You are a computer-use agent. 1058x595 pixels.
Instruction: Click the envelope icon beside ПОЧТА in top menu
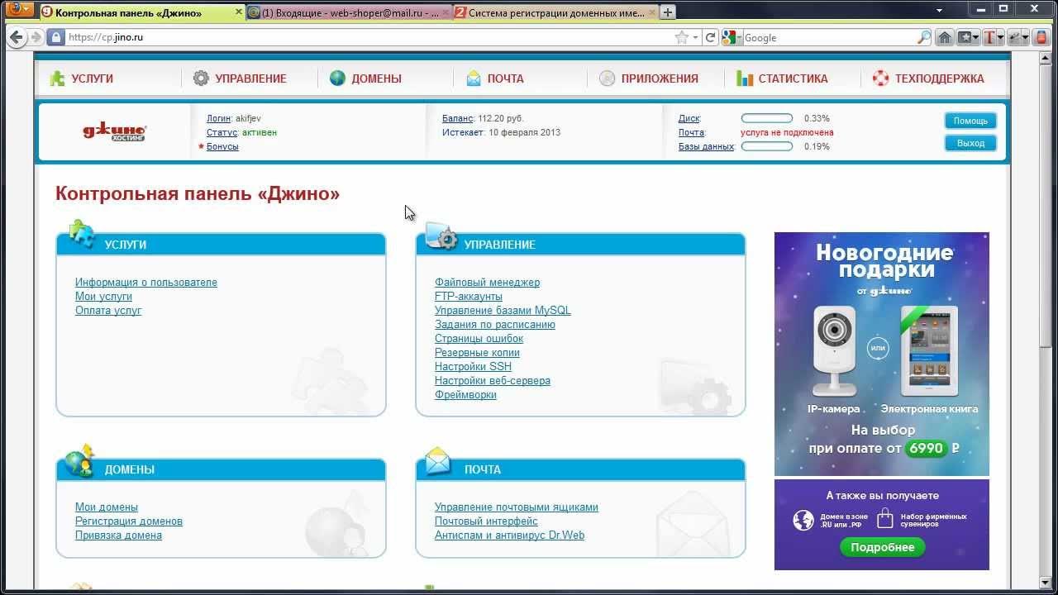(x=474, y=79)
